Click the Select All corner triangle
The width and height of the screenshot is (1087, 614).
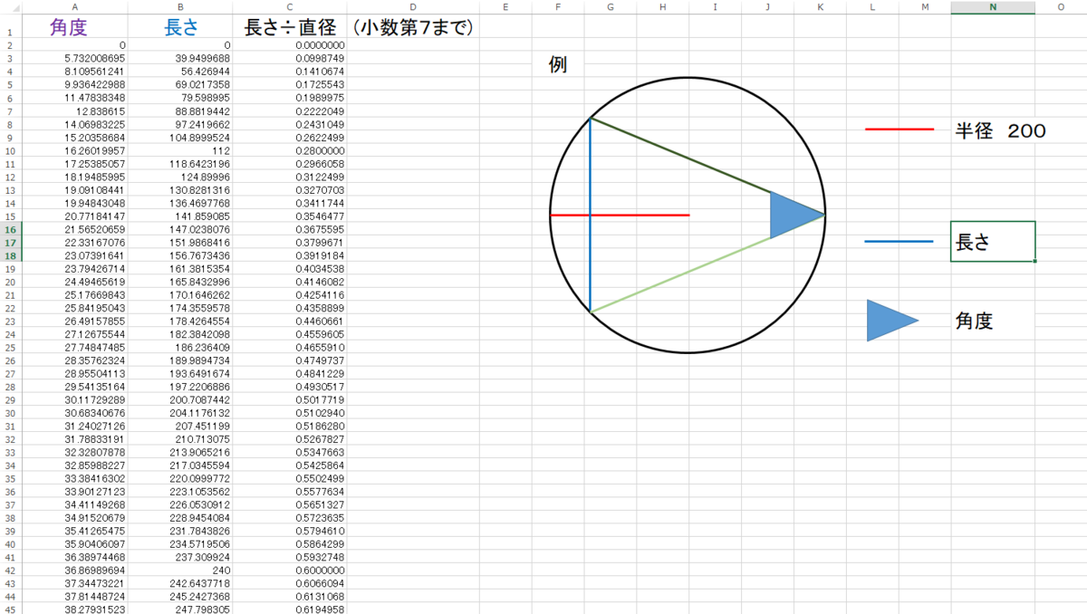[x=10, y=7]
